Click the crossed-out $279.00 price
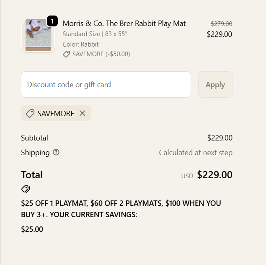 221,24
